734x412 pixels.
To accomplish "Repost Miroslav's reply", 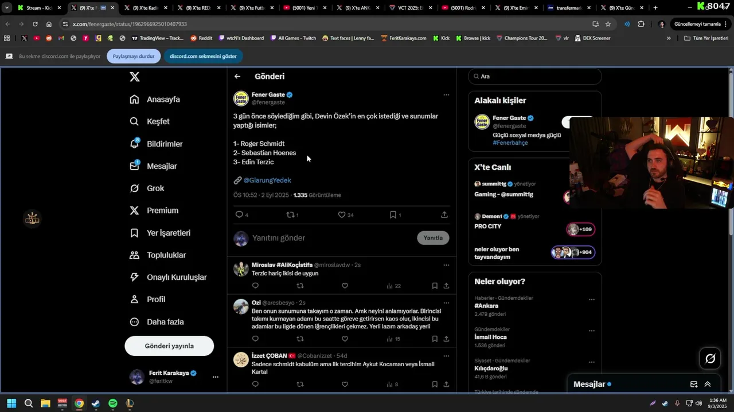I will click(x=300, y=286).
